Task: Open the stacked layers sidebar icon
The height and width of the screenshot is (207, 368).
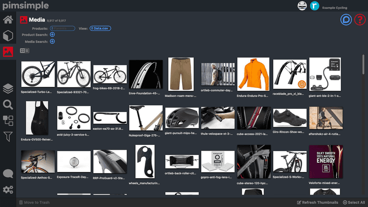Action: (8, 89)
